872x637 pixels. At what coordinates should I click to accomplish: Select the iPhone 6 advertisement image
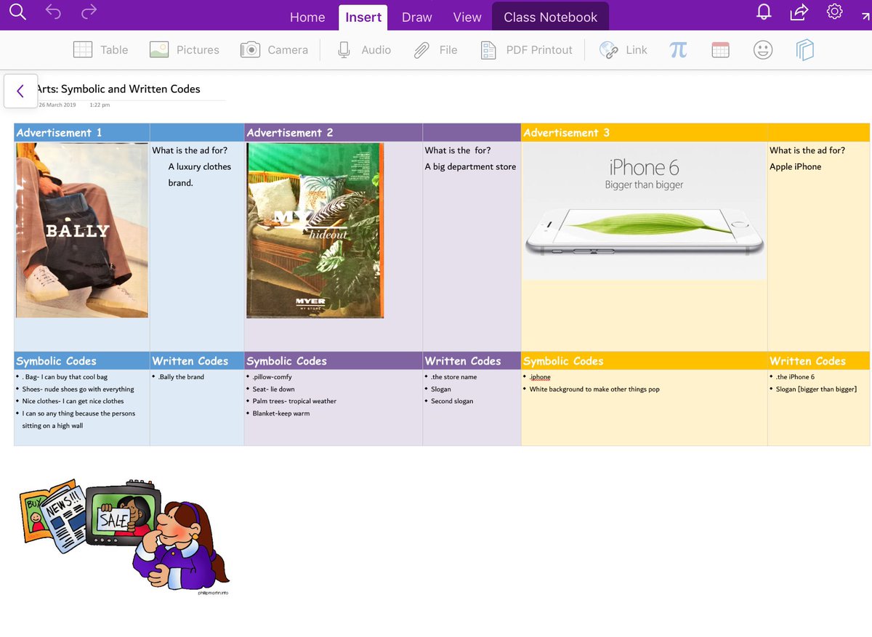pos(644,211)
